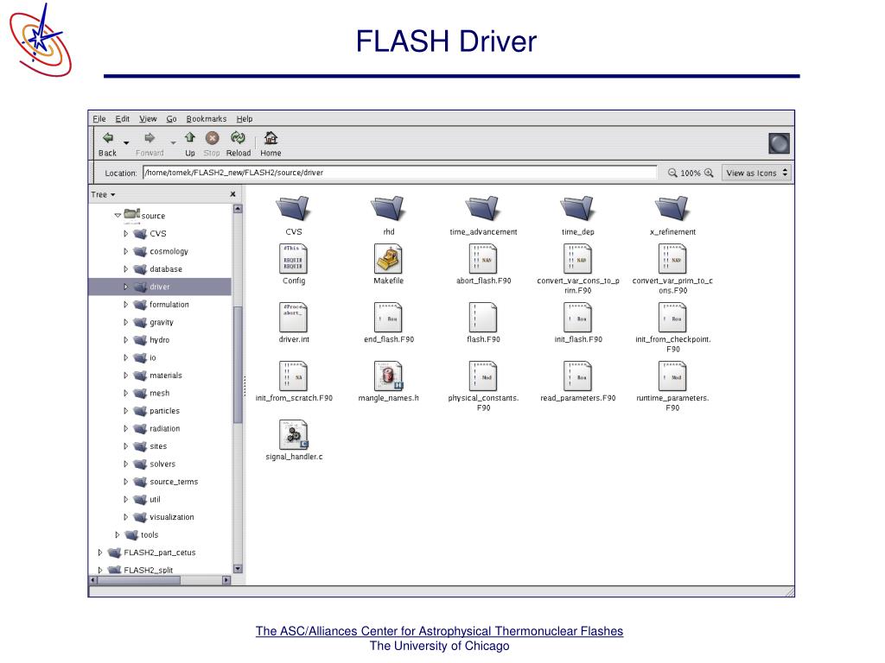The width and height of the screenshot is (885, 663).
Task: Select the physical_constants.F90 file icon
Action: (x=483, y=376)
